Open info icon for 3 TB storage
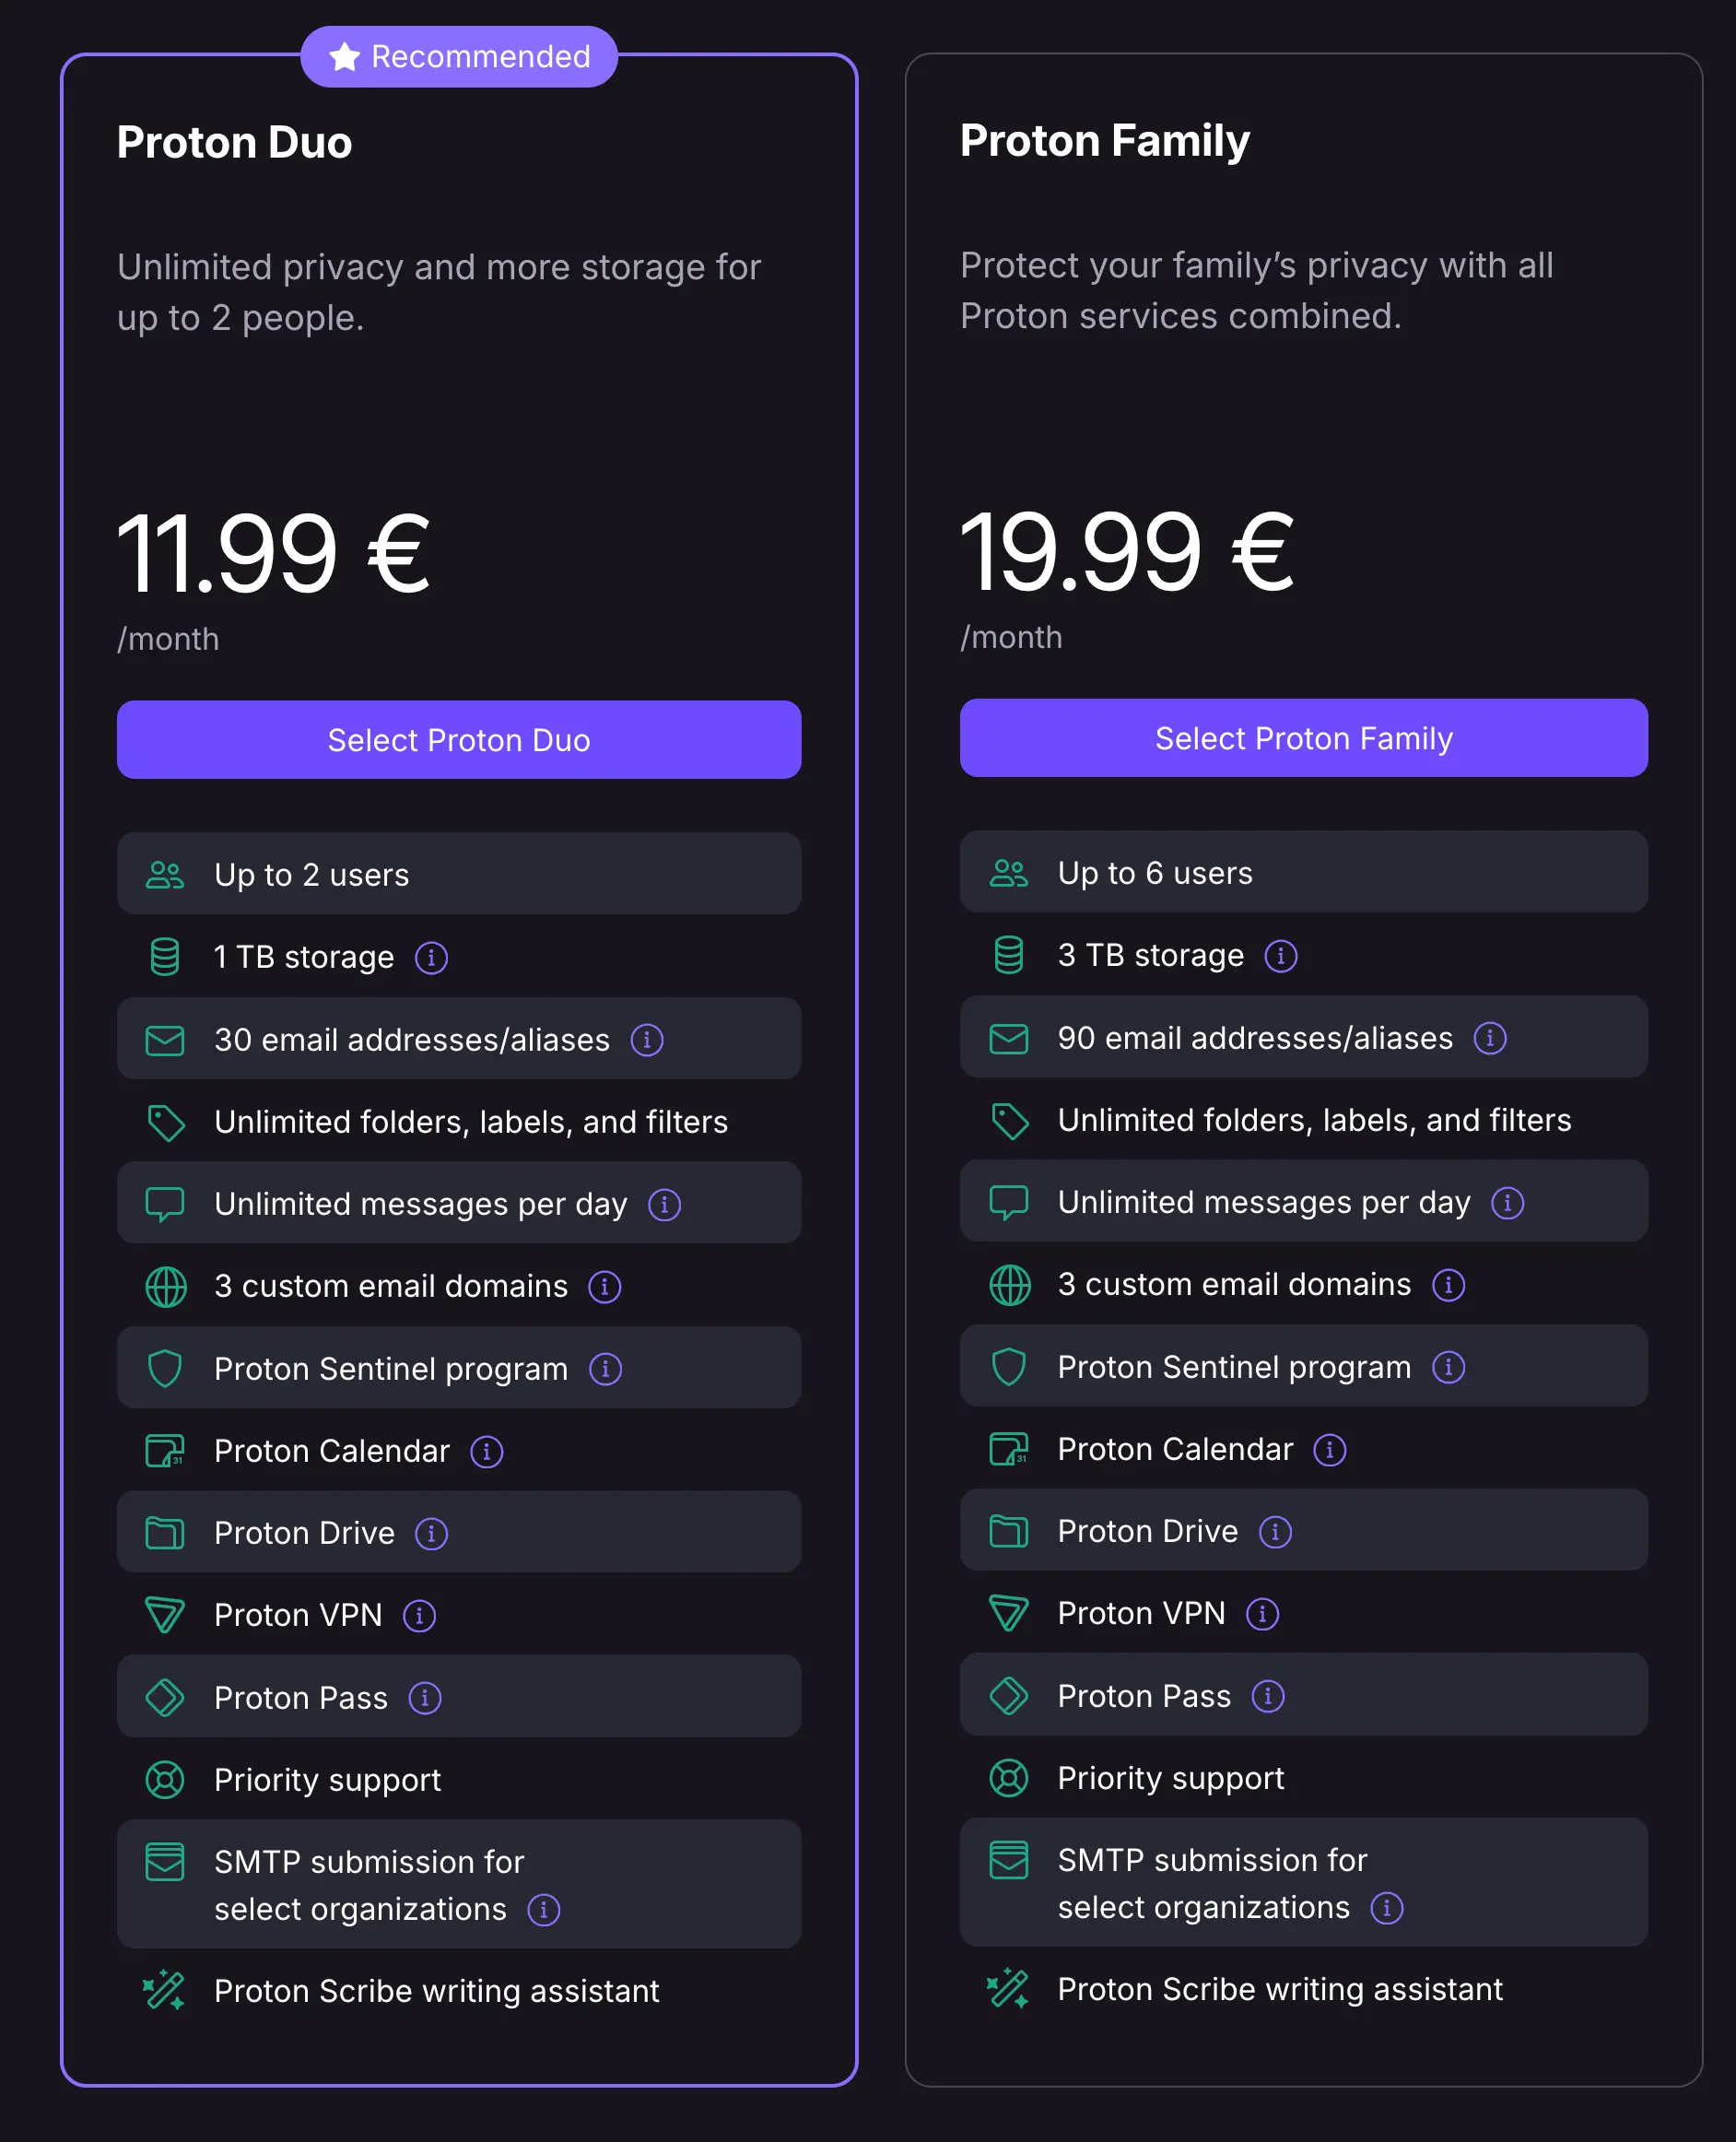Screen dimensions: 1736x2142 pyautogui.click(x=1280, y=956)
